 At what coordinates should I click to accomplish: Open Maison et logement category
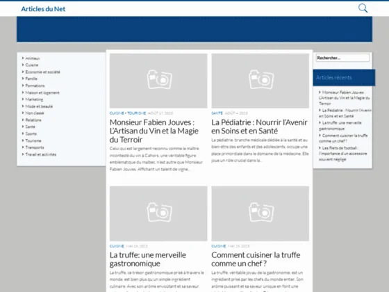pos(42,92)
